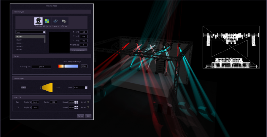
Task: Expand the beam Type Spot dropdown
Action: [x=86, y=87]
